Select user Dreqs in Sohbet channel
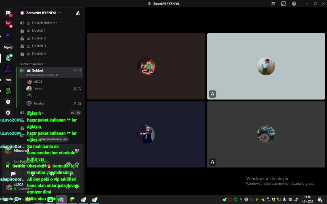This screenshot has width=327, height=204. pyautogui.click(x=54, y=89)
